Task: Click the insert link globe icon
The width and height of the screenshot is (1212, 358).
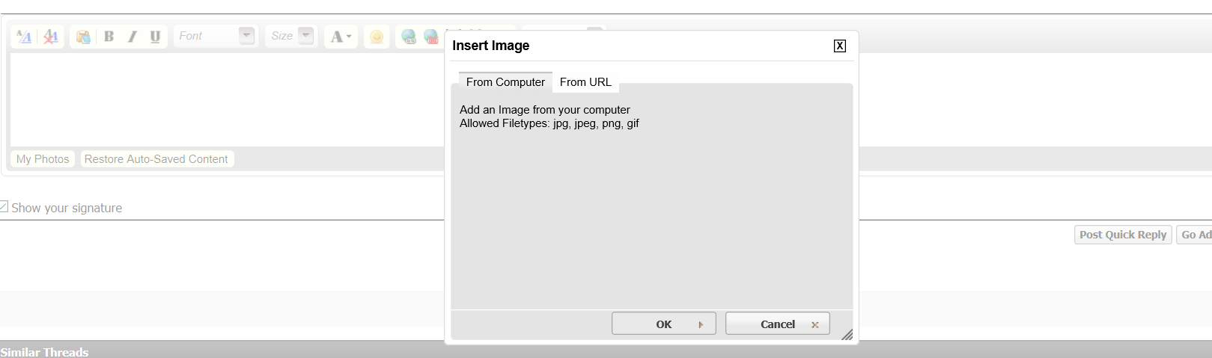Action: coord(409,36)
